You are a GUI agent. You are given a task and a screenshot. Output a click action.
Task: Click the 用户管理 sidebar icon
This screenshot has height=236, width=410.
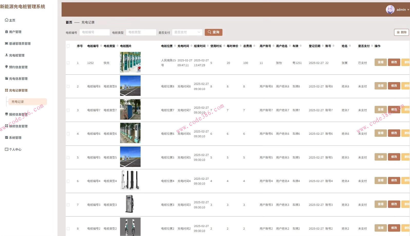coord(7,32)
